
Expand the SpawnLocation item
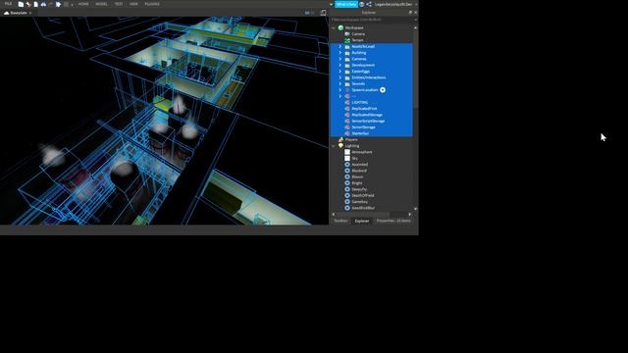click(340, 90)
